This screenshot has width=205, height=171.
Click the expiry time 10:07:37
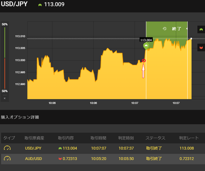coord(126,148)
